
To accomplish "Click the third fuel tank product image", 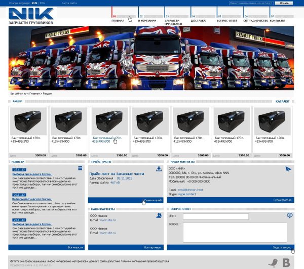I will tap(110, 121).
